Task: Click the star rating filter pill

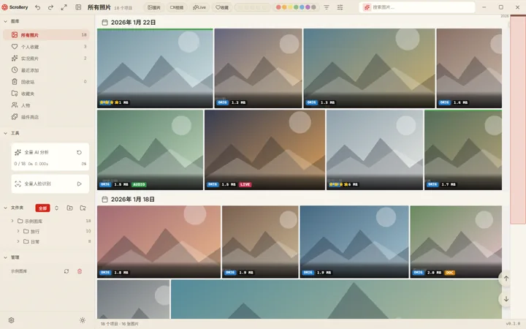Action: pyautogui.click(x=252, y=7)
